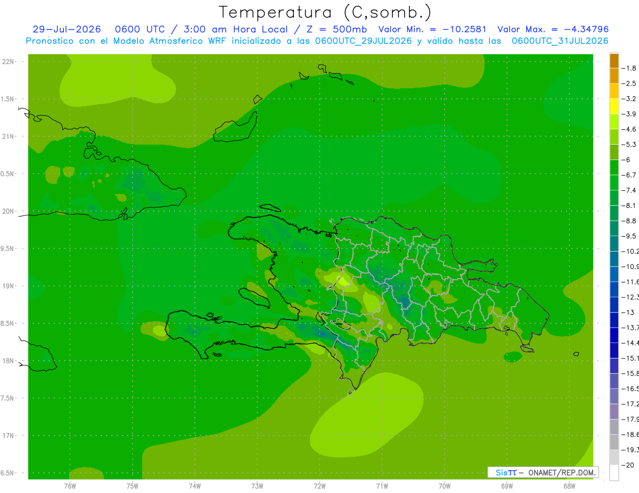This screenshot has width=639, height=493.
Task: Click the '-7.4' colorbar label
Action: coord(629,190)
